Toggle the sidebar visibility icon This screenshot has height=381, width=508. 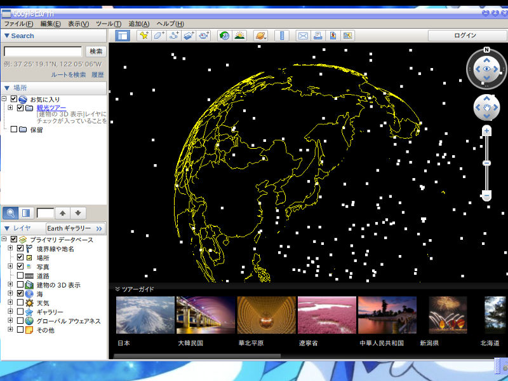(123, 36)
